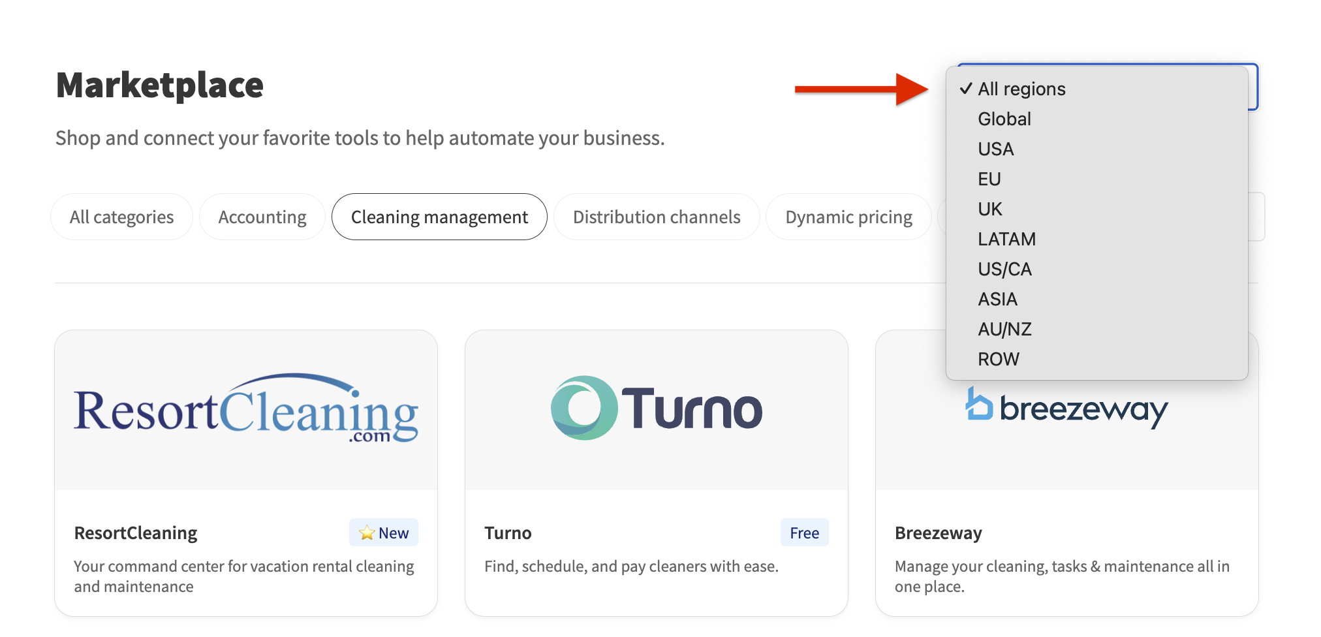This screenshot has height=637, width=1321.
Task: Select EU region option
Action: click(x=989, y=179)
